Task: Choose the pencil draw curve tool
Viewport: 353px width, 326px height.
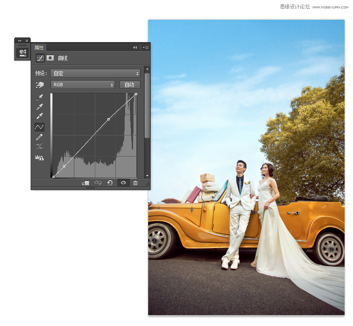Action: click(x=39, y=137)
